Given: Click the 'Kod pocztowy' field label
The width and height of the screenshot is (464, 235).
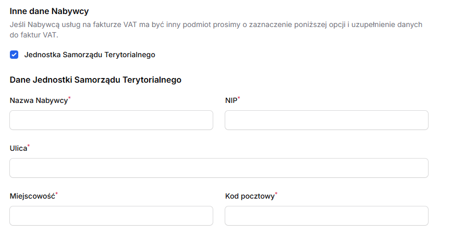Looking at the screenshot, I should (250, 197).
